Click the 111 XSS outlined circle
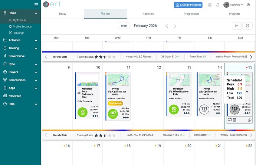The width and height of the screenshot is (256, 165). (204, 110)
